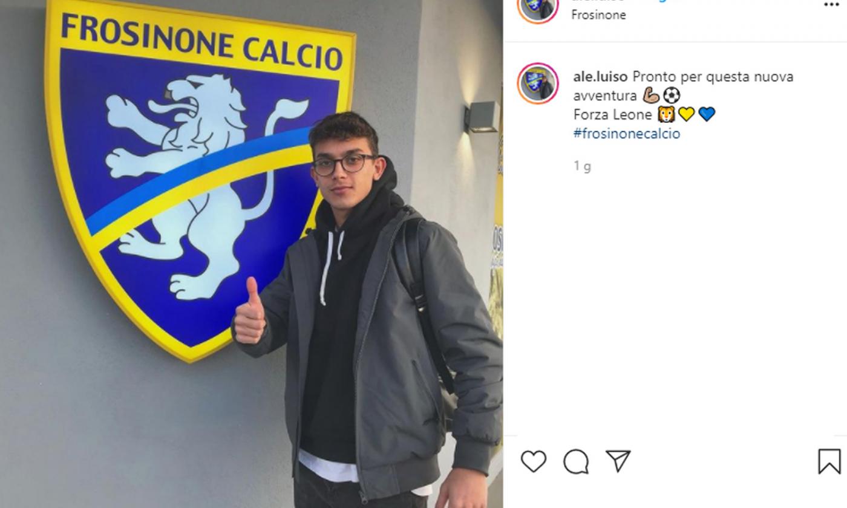Click the Frosinone Calcio crest lion
This screenshot has width=847, height=508.
pos(200,181)
